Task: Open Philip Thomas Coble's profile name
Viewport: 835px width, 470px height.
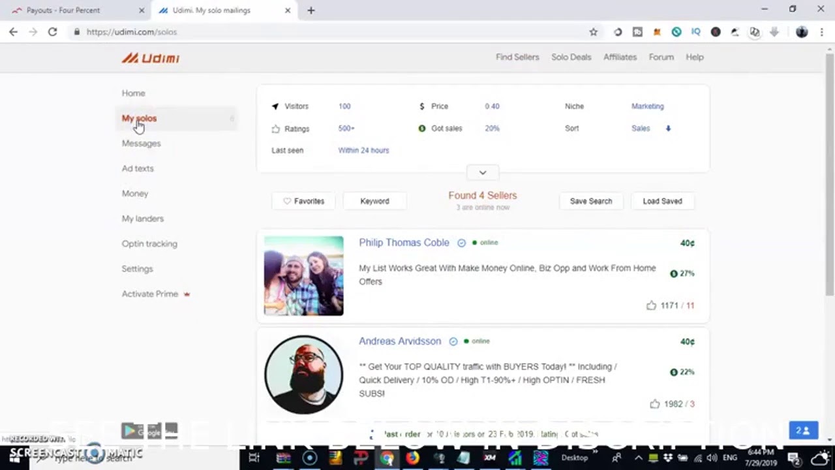Action: (404, 243)
